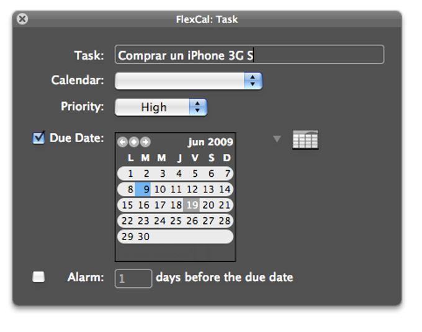Choose June 1 in the calendar
422x332 pixels.
tap(130, 174)
